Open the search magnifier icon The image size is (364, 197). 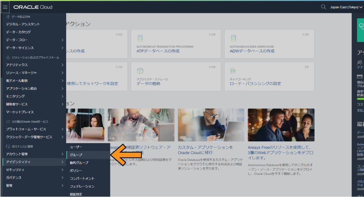323,7
